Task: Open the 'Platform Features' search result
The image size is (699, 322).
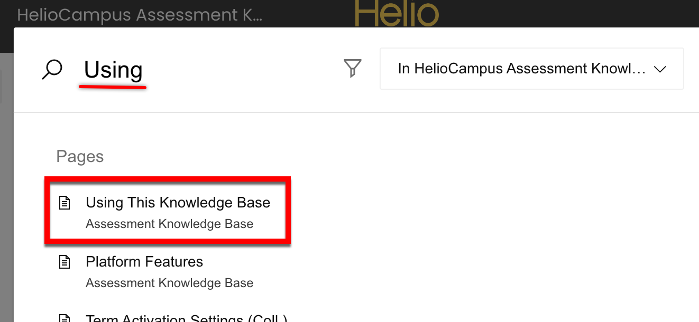Action: click(x=144, y=262)
